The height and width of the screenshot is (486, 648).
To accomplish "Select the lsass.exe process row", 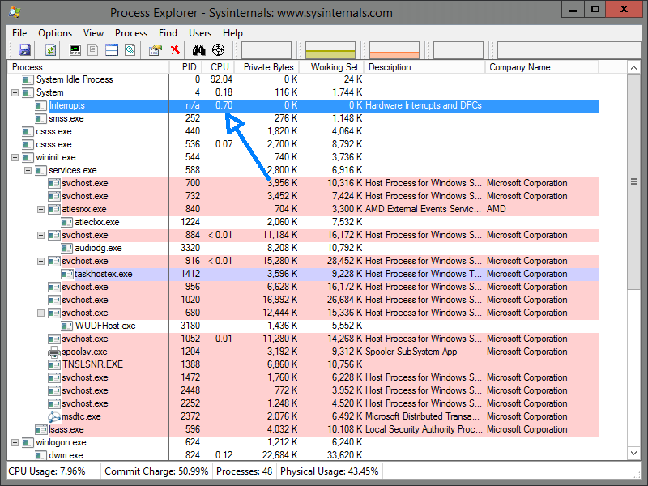I will coord(66,429).
